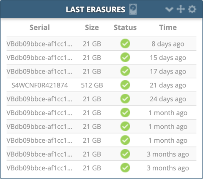Viewport: 203px width, 179px height.
Task: Click the Status column header
Action: pos(125,27)
